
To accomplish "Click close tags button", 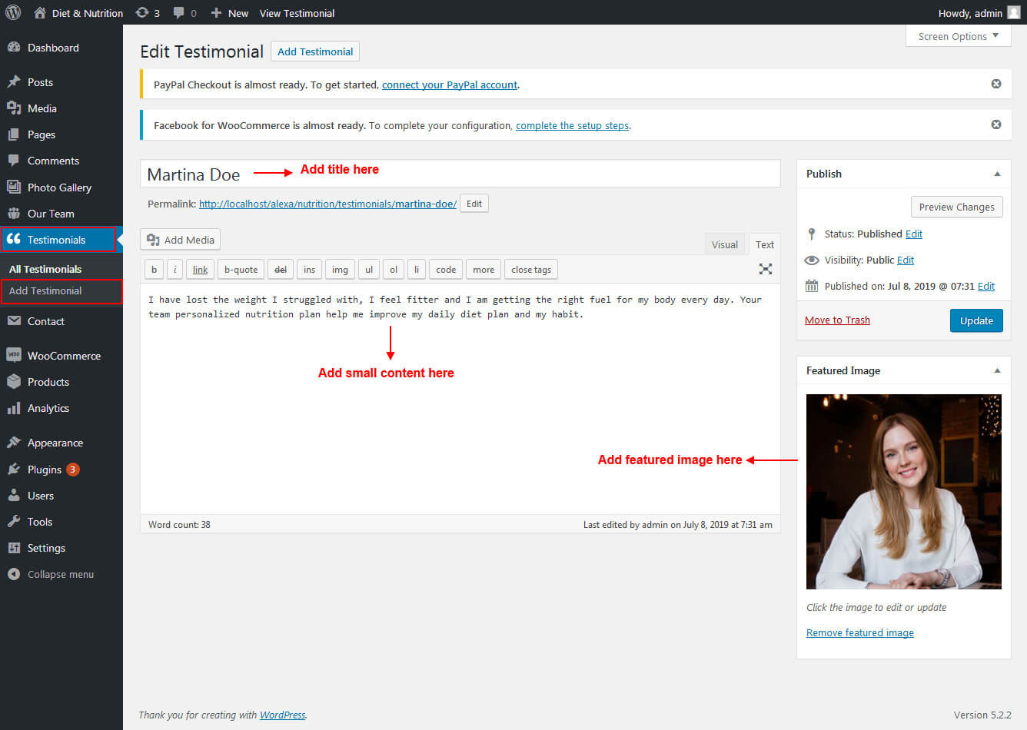I will (x=531, y=270).
